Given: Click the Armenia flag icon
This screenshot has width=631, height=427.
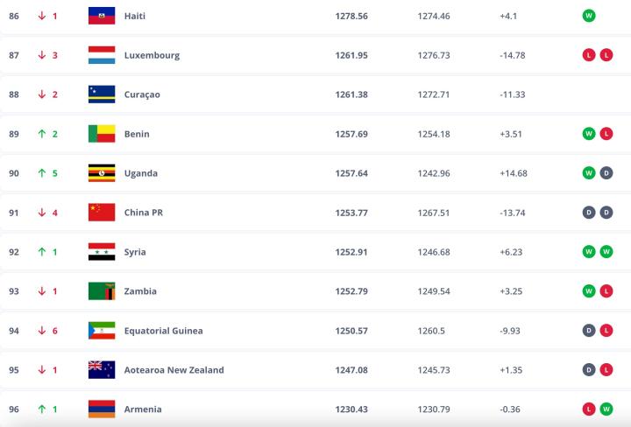Looking at the screenshot, I should [102, 409].
